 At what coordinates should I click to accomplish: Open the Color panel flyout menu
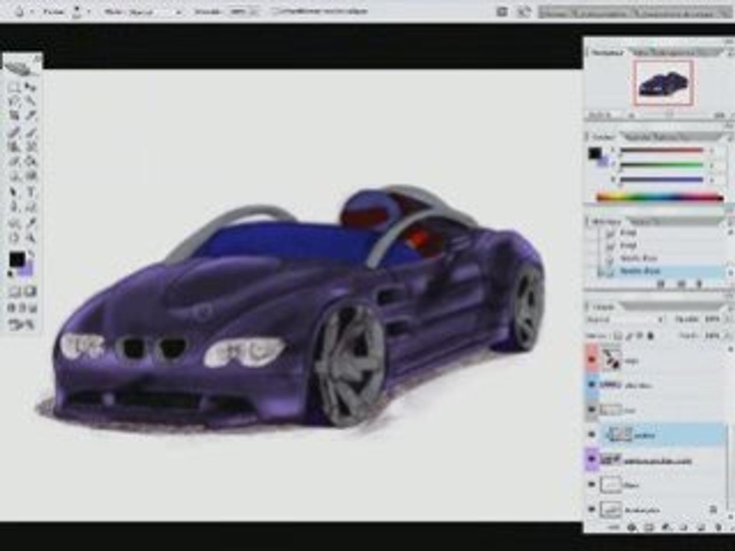pyautogui.click(x=730, y=137)
